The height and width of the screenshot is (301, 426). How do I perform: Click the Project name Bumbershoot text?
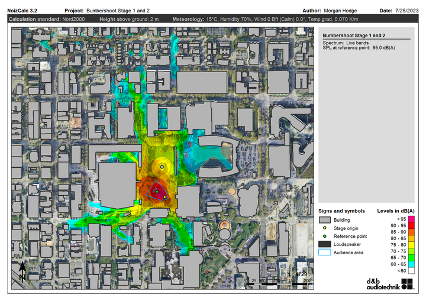pos(118,11)
